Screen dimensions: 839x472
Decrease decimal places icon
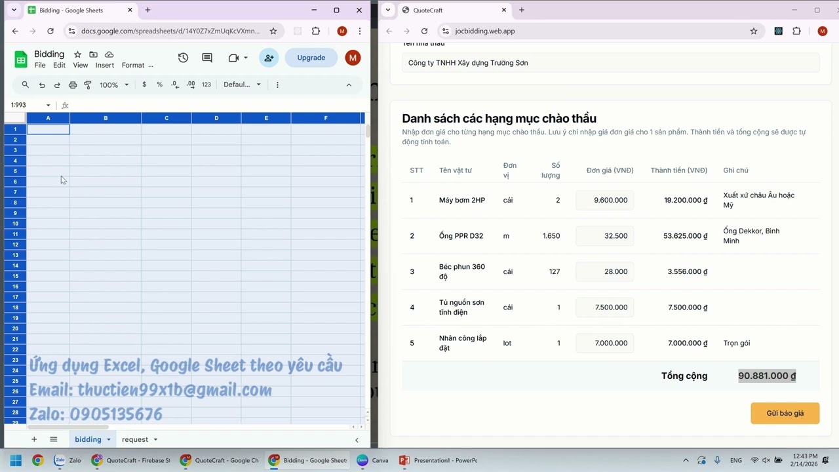tap(175, 85)
